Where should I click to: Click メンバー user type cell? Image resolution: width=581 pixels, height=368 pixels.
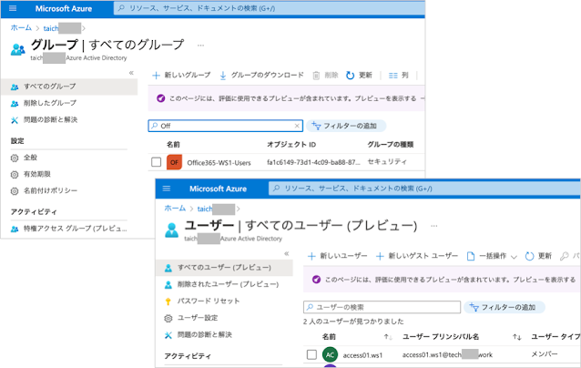pos(545,354)
